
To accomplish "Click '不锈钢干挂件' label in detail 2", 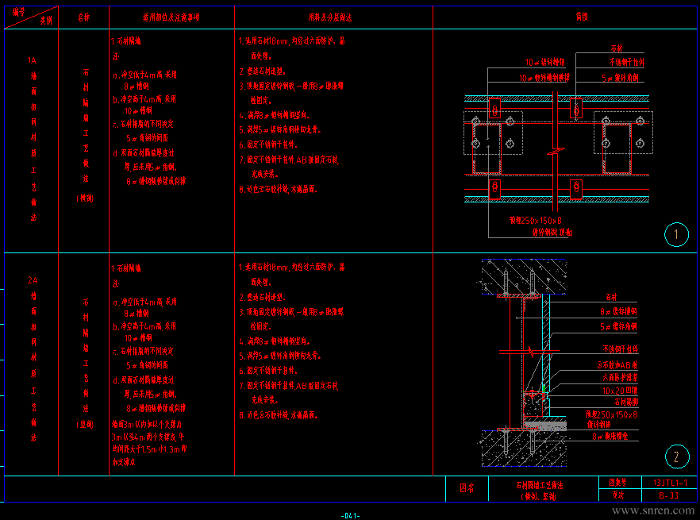I will pyautogui.click(x=621, y=349).
